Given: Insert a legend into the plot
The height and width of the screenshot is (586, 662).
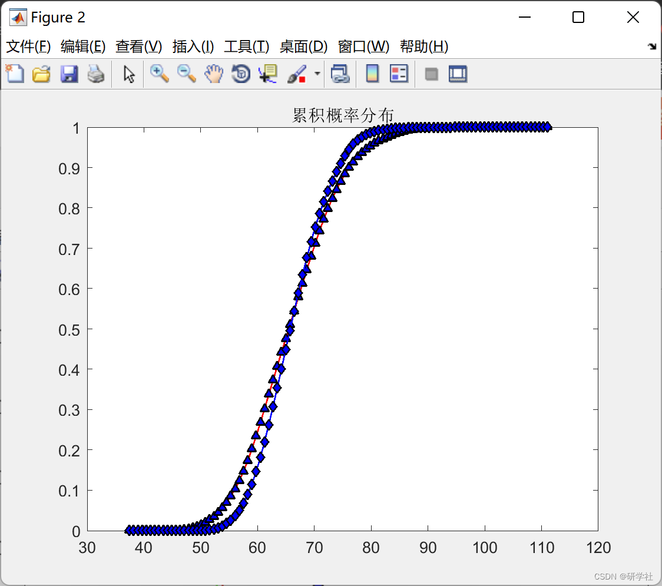Looking at the screenshot, I should [x=399, y=74].
